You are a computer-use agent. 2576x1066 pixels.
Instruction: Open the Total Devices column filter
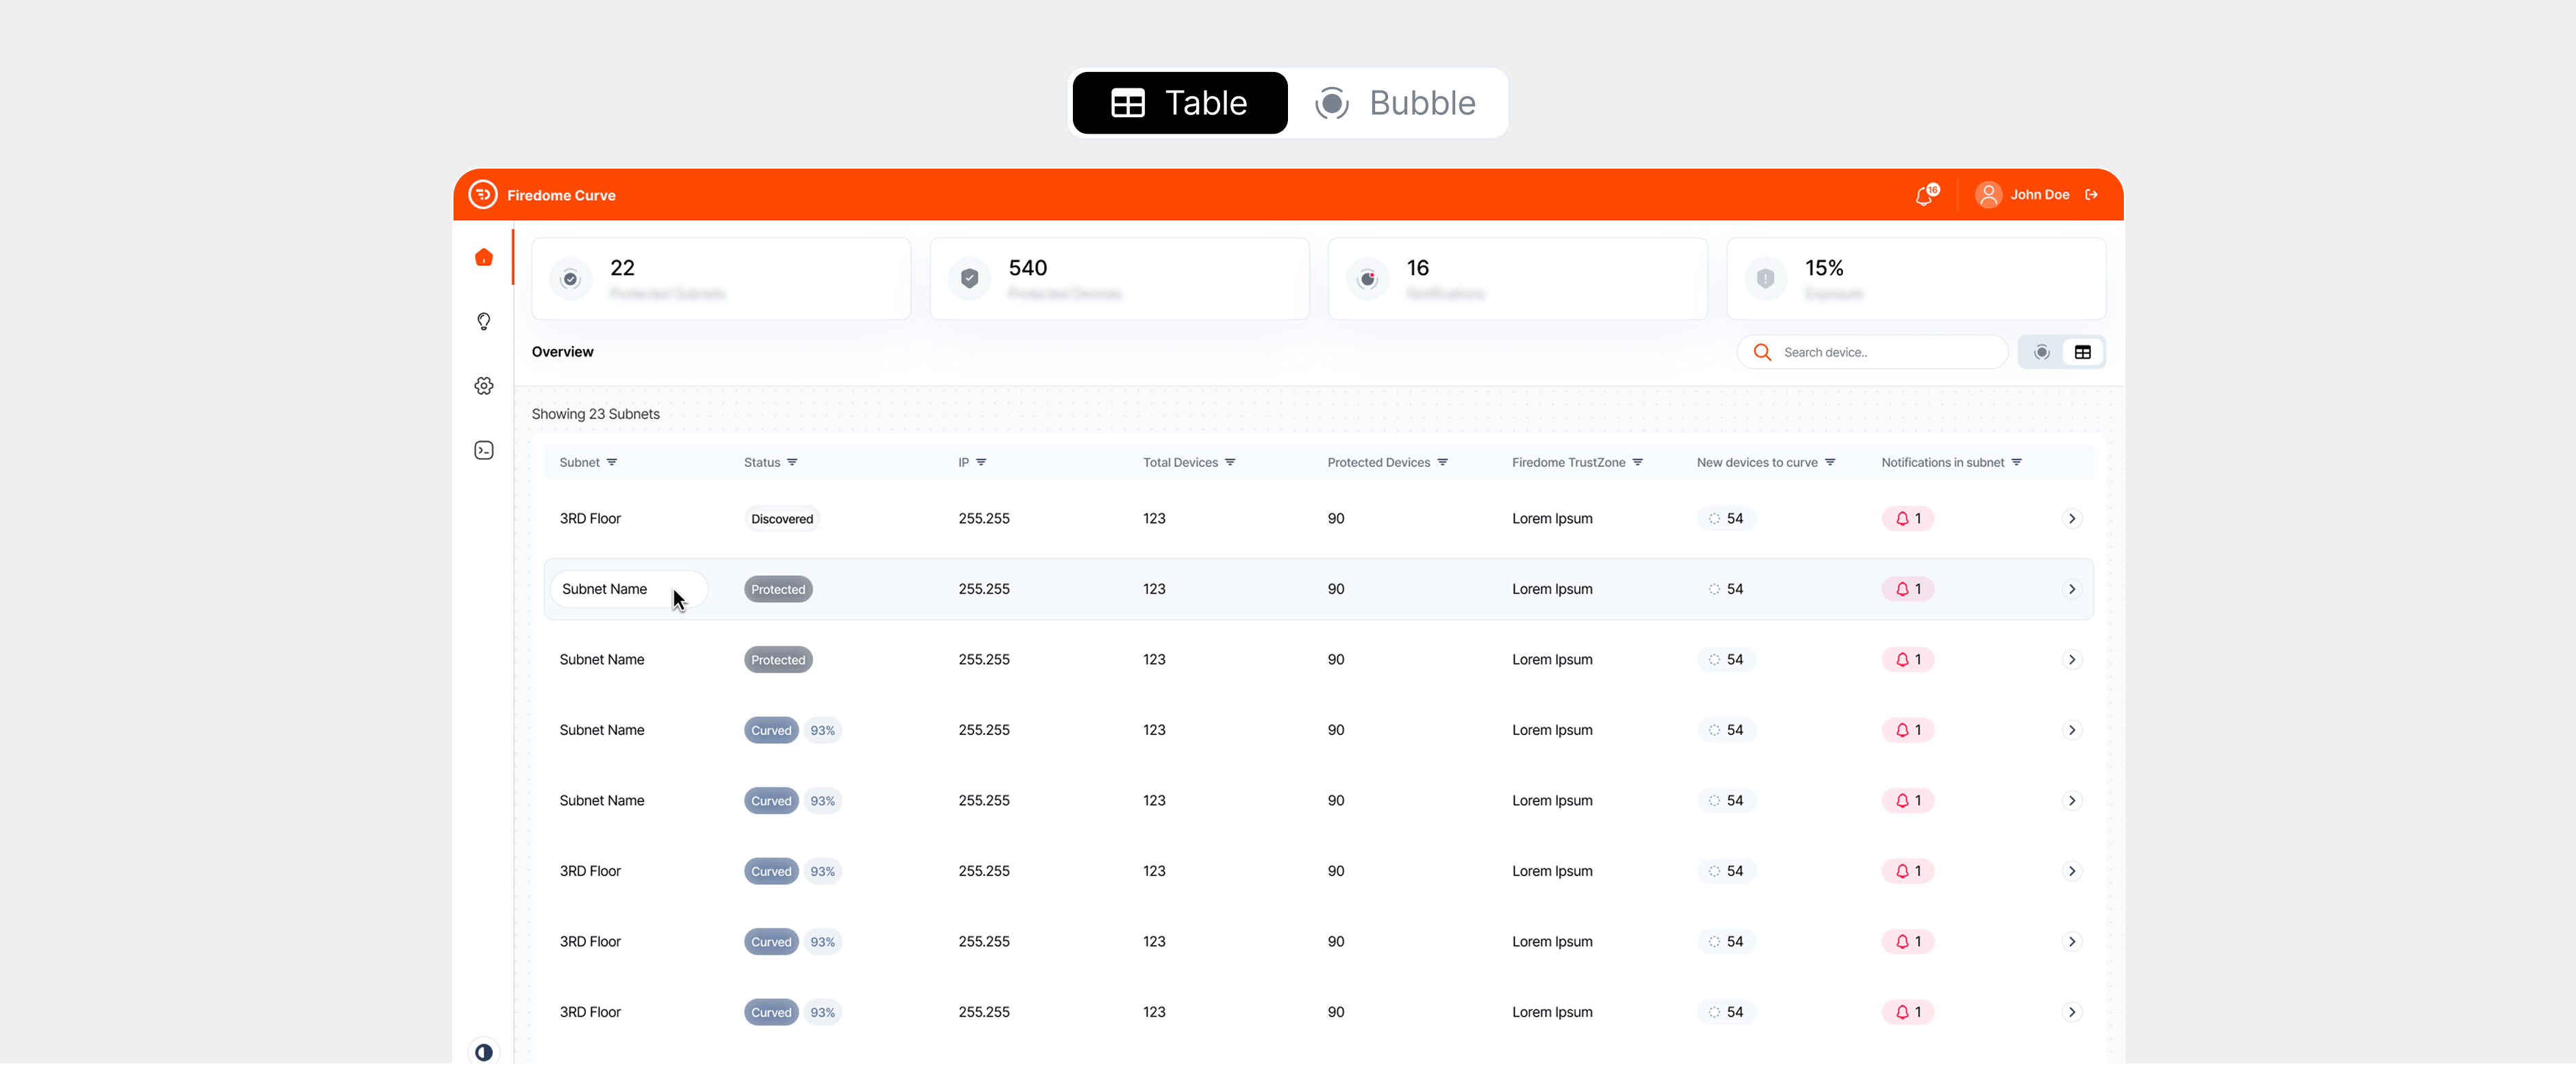(x=1230, y=463)
